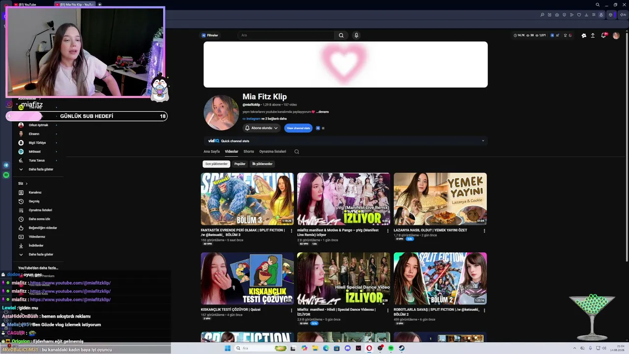Open options menu for Hileli Special Dance video

[x=388, y=310]
